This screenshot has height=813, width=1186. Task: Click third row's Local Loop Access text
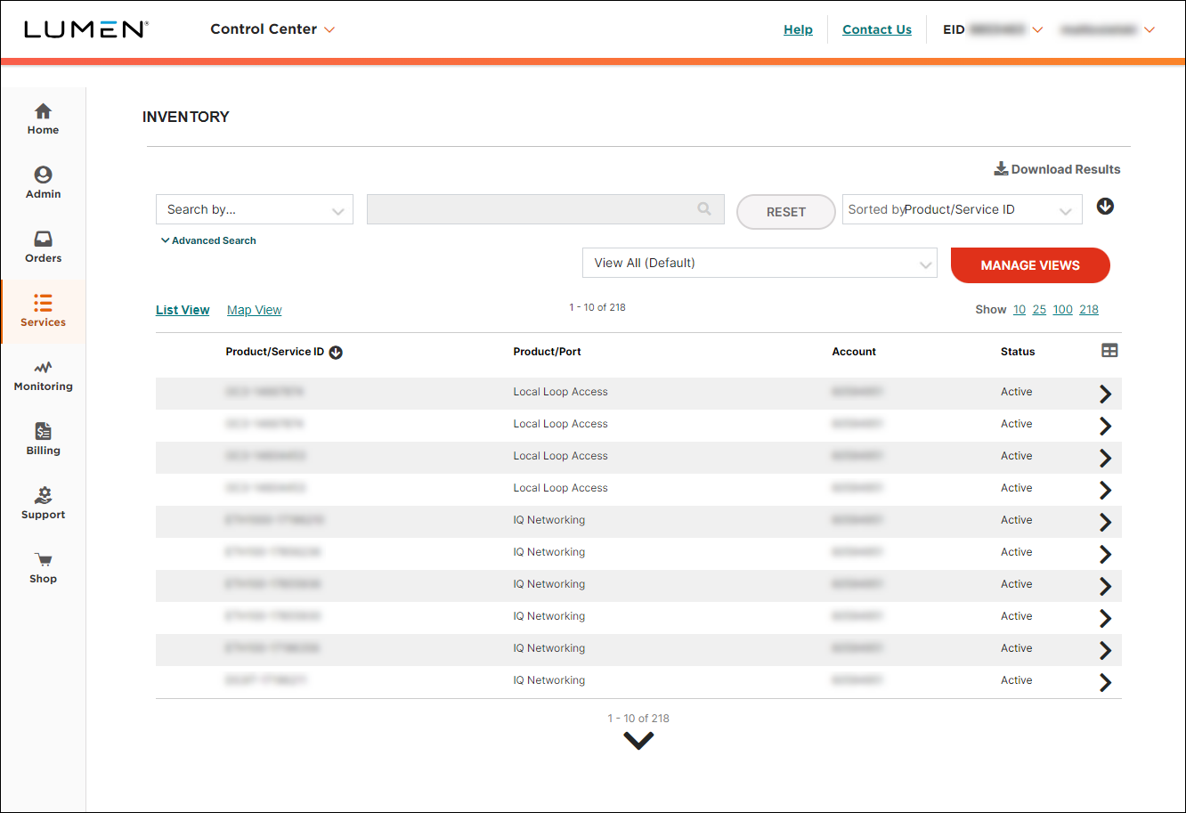click(560, 456)
